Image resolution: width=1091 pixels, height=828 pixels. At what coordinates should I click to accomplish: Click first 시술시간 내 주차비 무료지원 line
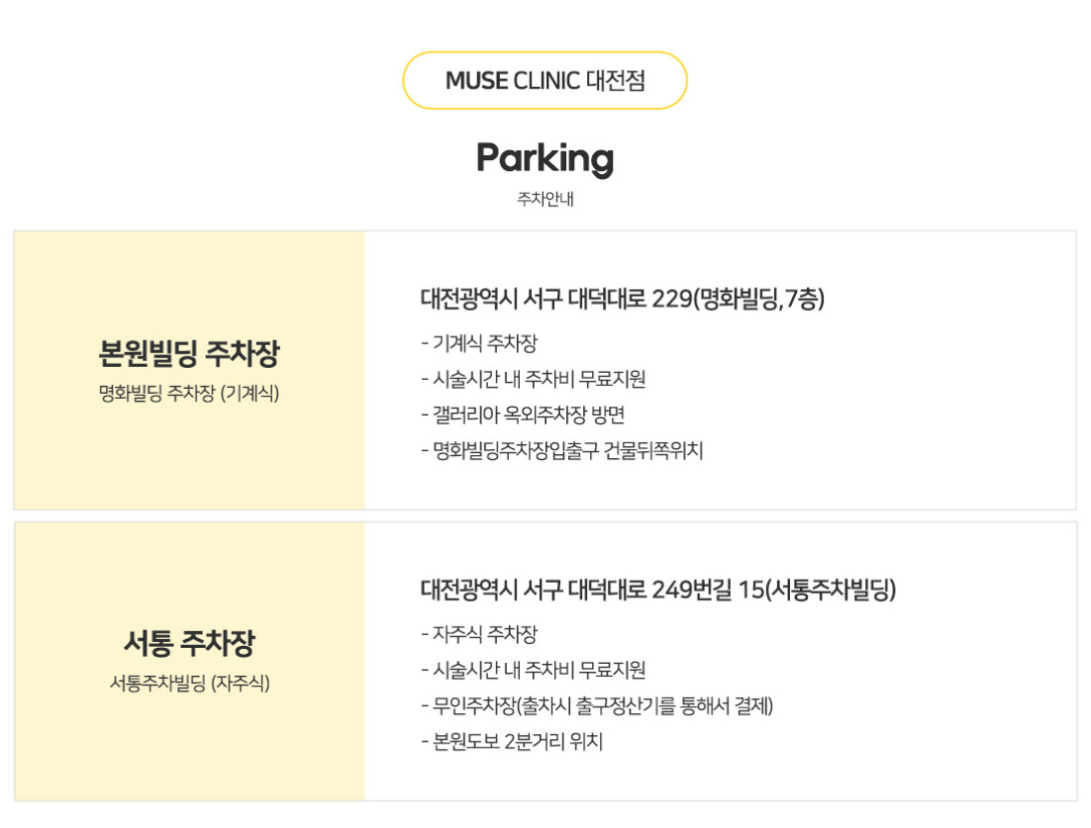534,379
